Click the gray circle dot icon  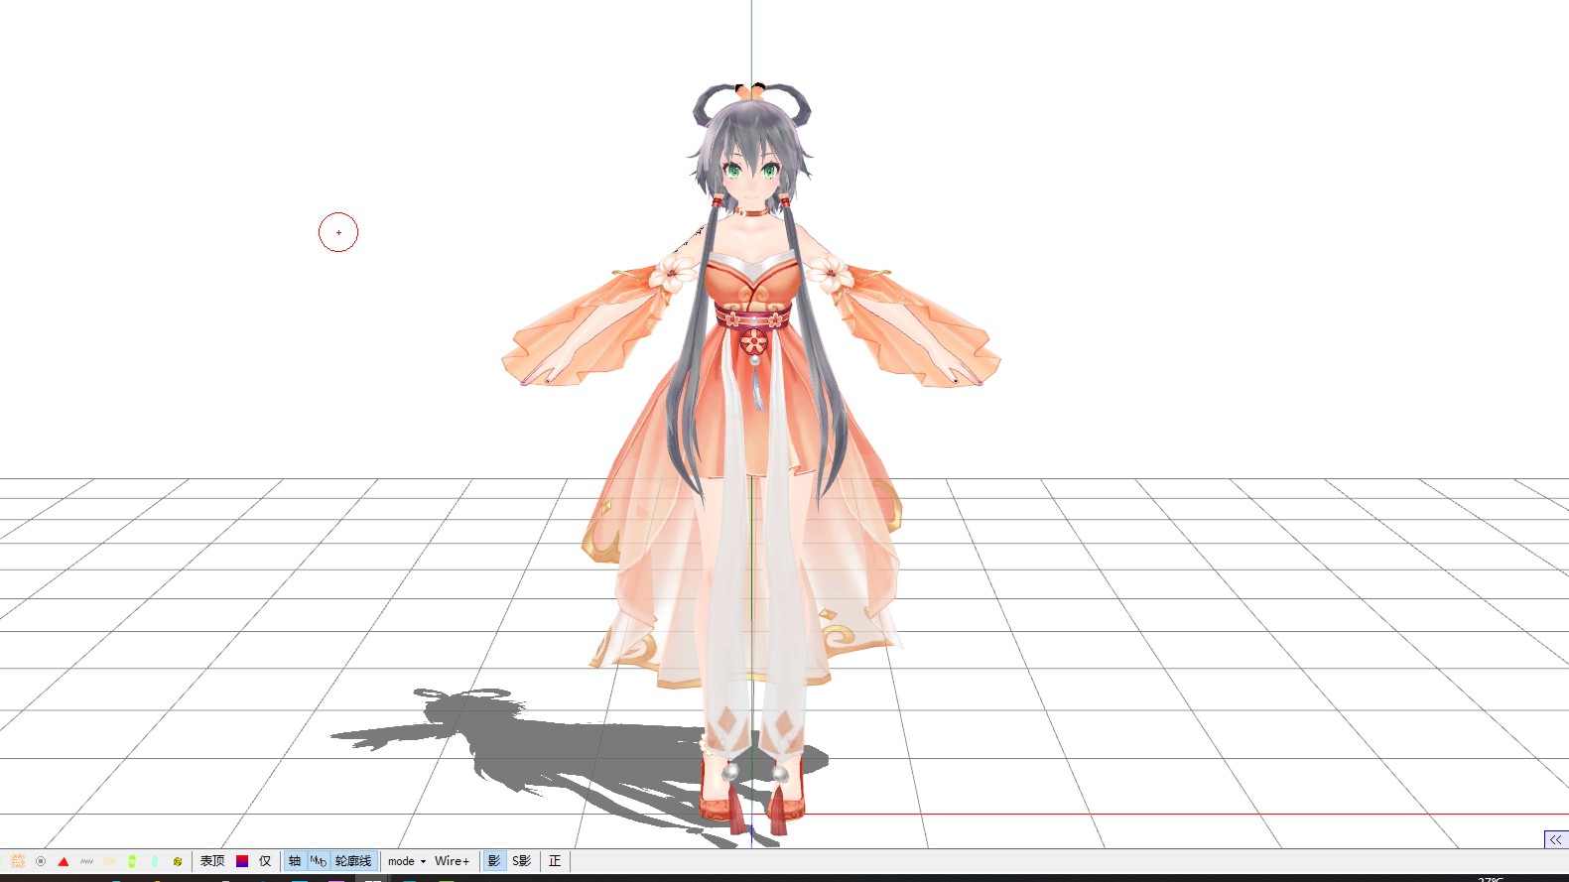41,861
